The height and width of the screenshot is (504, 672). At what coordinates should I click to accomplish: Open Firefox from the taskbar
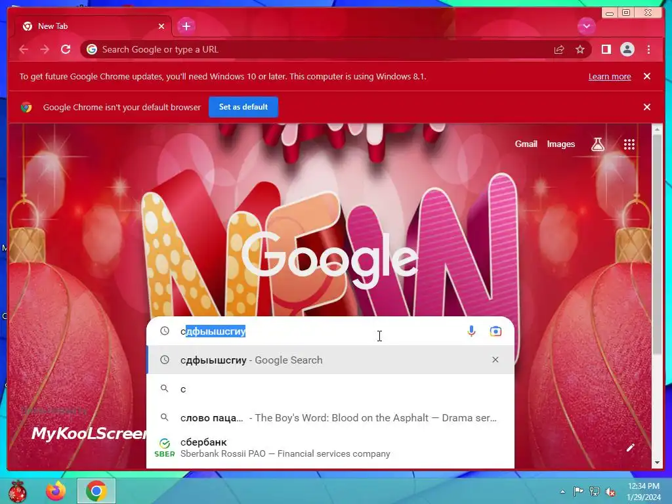pyautogui.click(x=56, y=491)
